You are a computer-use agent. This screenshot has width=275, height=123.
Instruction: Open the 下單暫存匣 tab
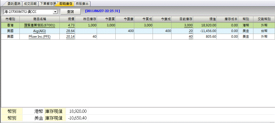48,4
